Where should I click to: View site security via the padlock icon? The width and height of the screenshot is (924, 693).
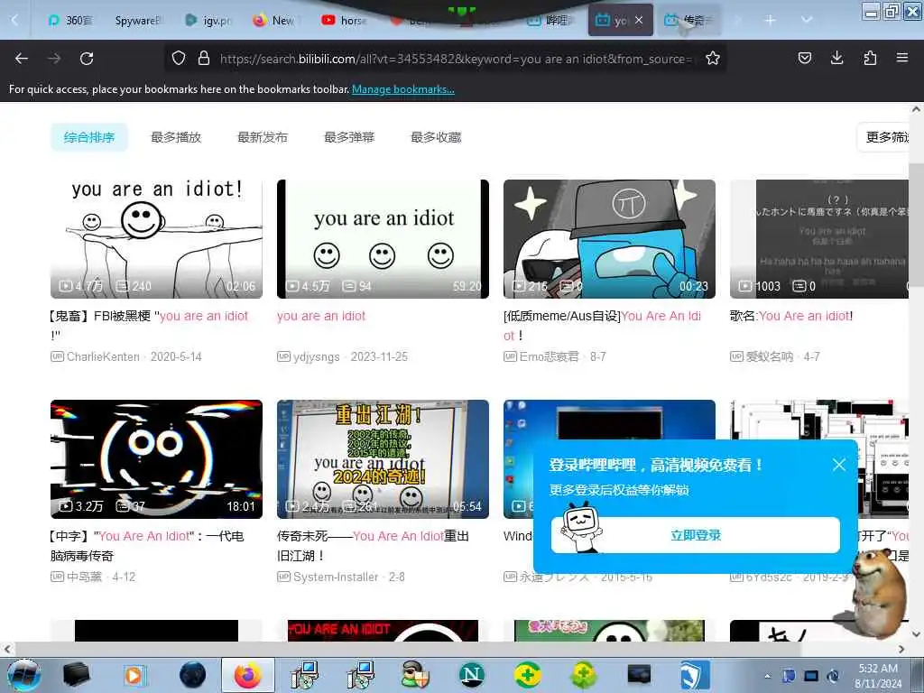click(x=204, y=58)
